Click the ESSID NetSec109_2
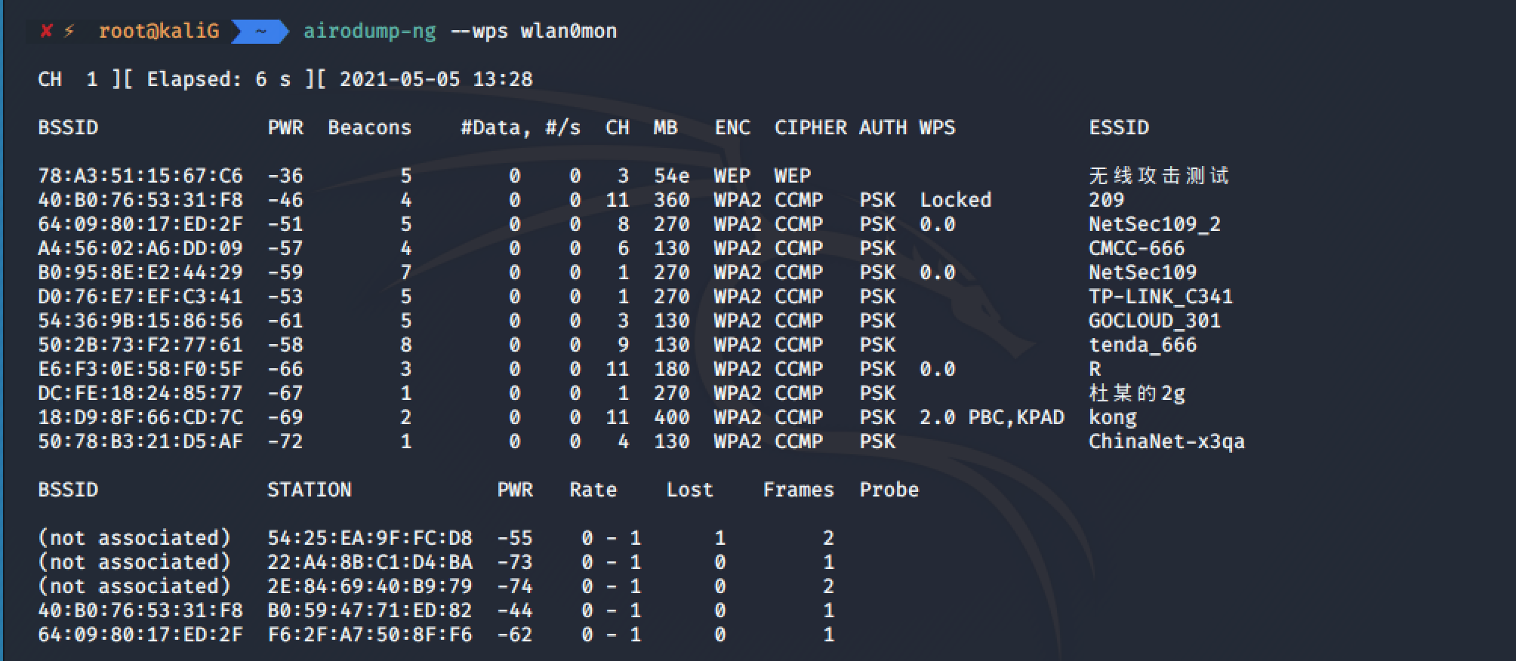This screenshot has width=1516, height=661. coord(1154,224)
